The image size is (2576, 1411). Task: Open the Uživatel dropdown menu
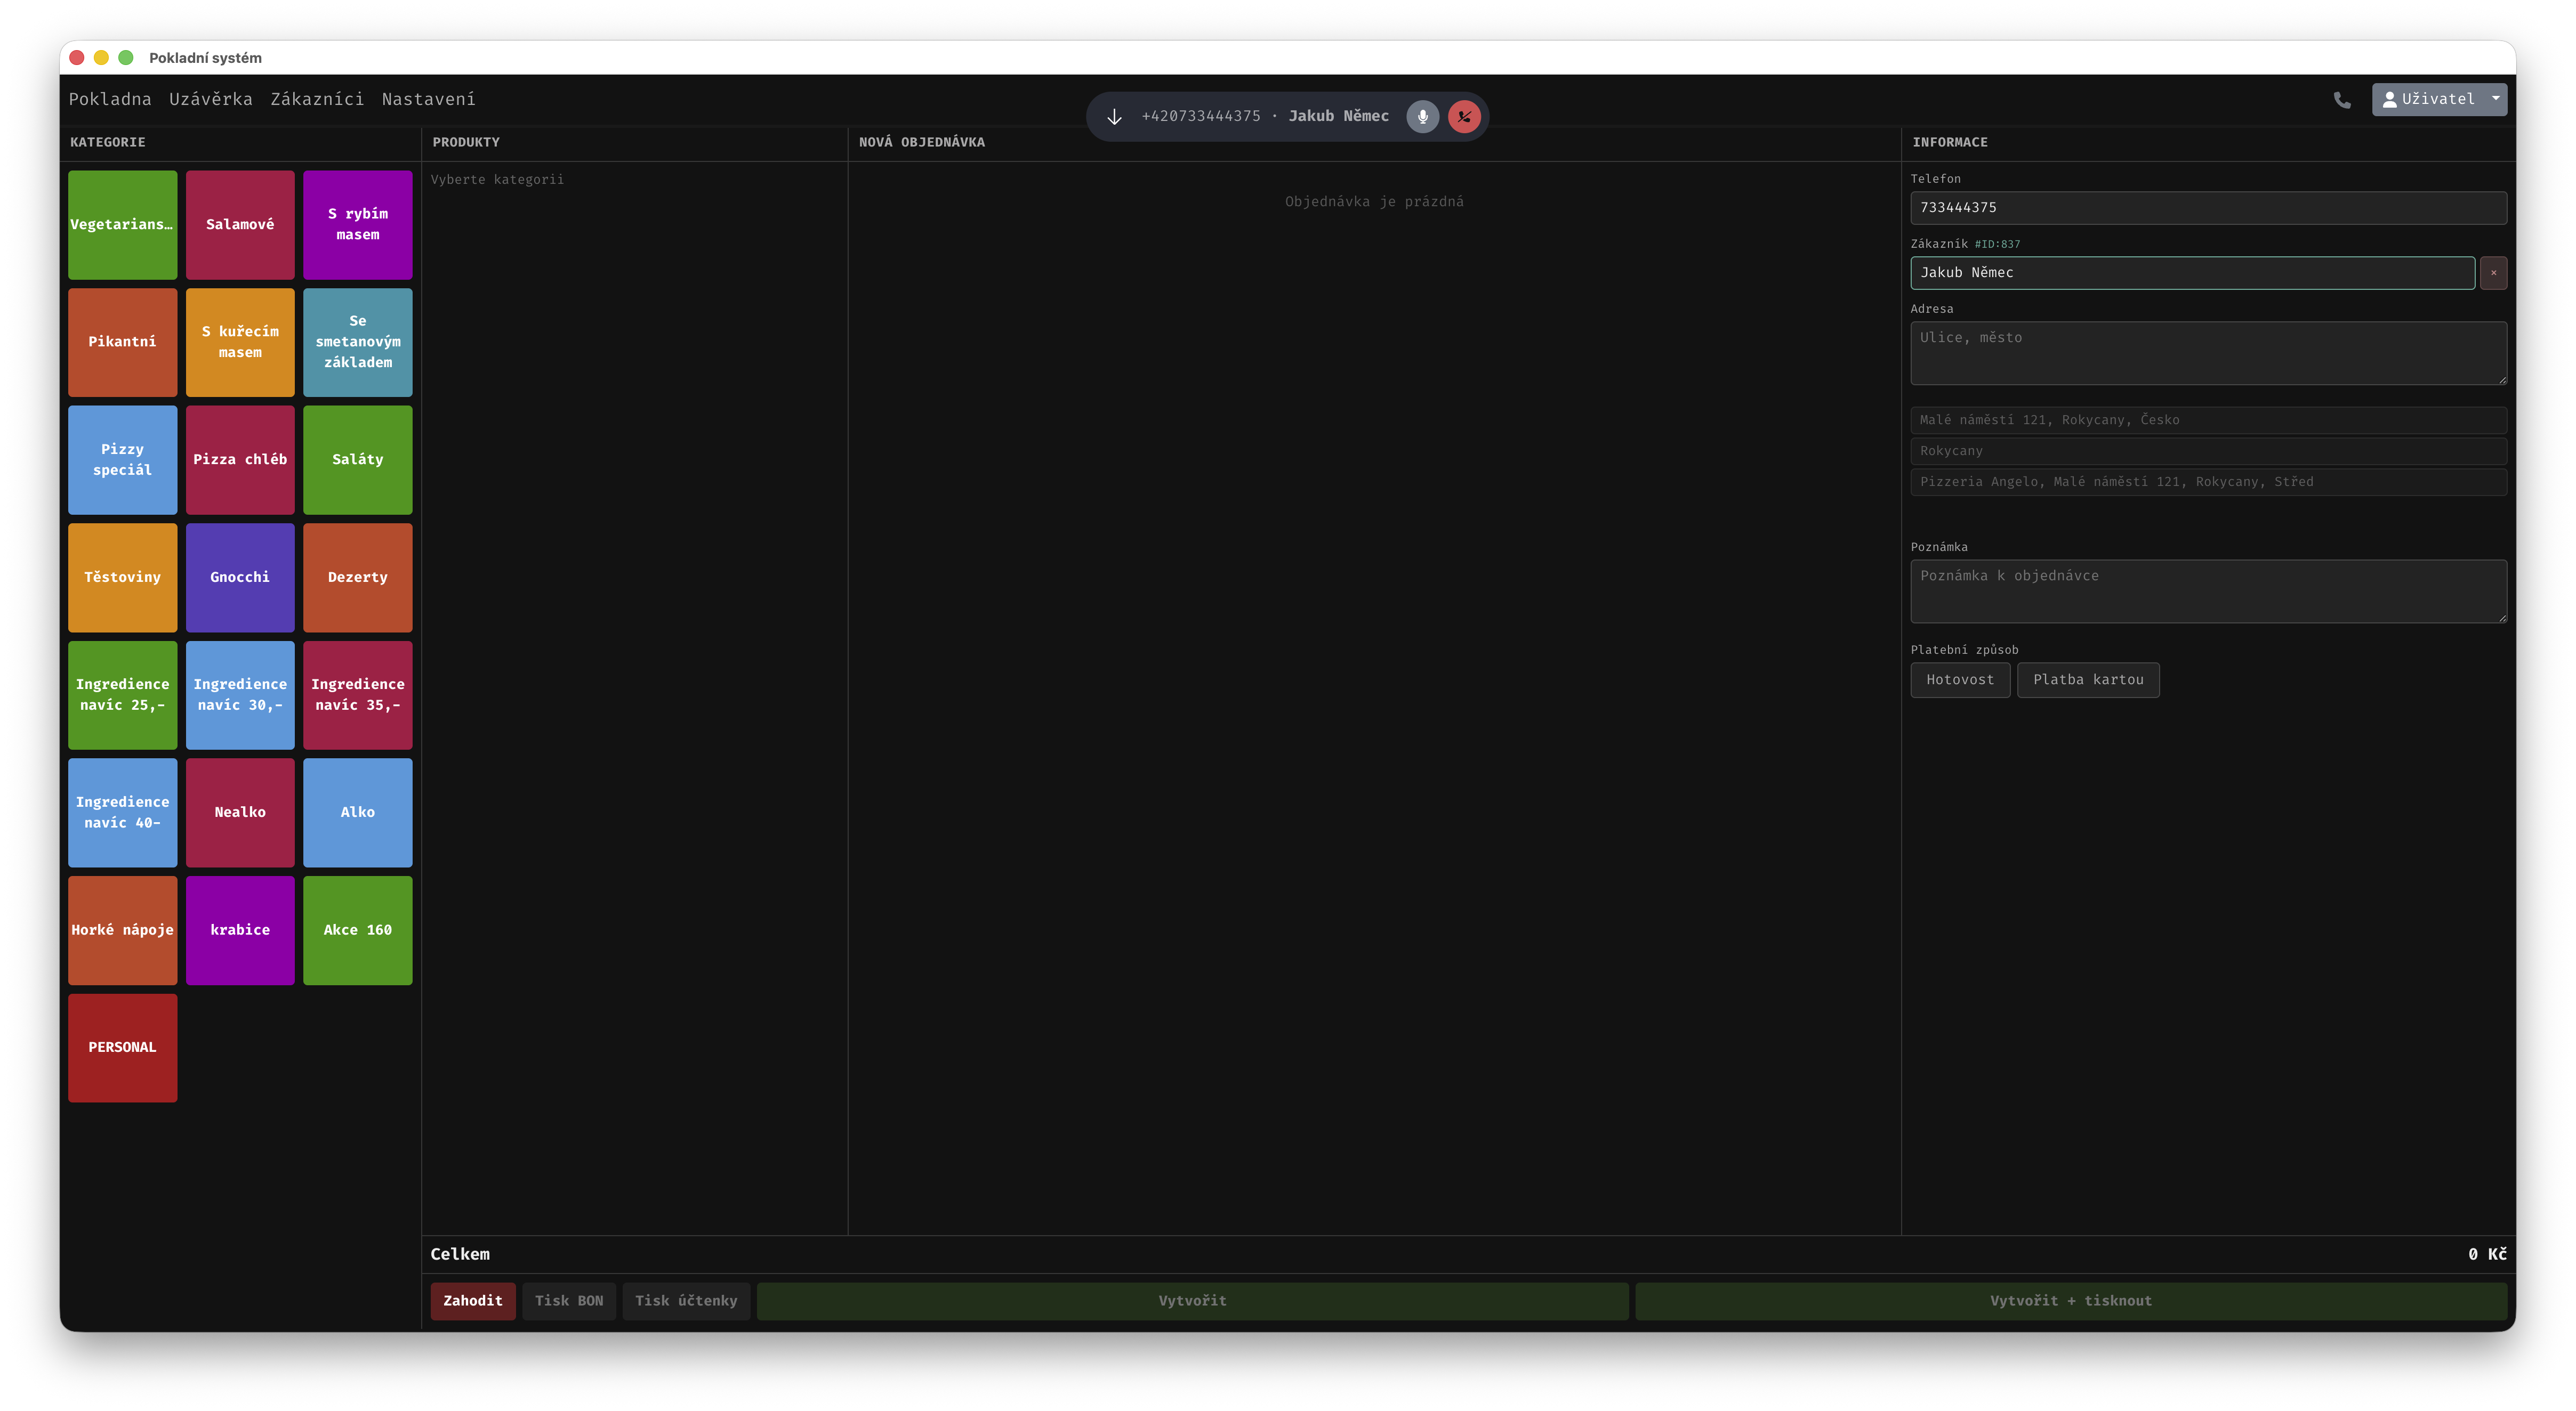tap(2439, 100)
